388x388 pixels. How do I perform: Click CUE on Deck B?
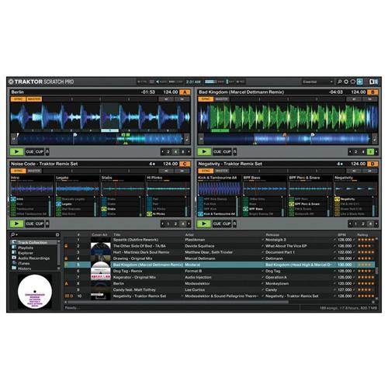click(x=217, y=152)
